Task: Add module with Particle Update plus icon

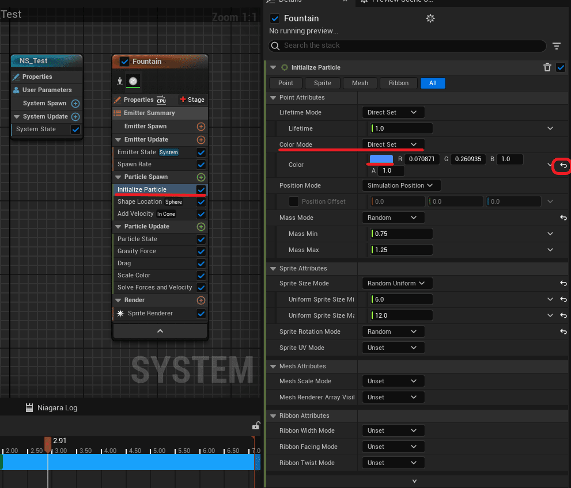Action: (x=201, y=227)
